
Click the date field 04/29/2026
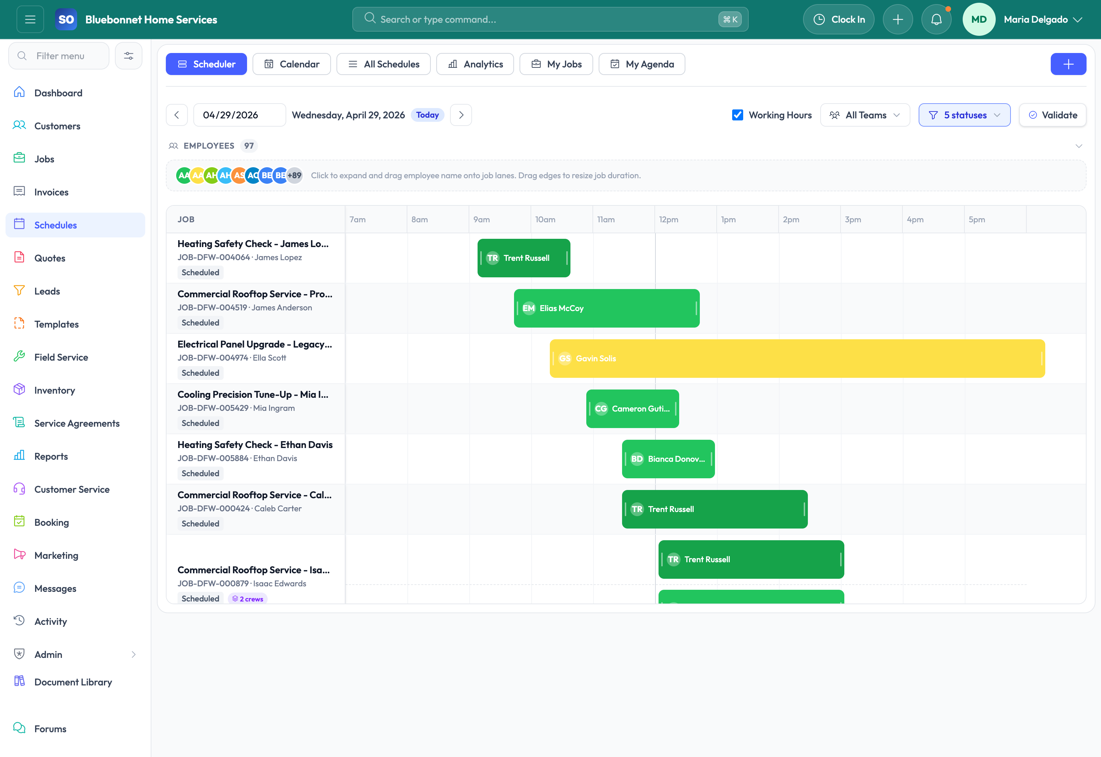[239, 115]
